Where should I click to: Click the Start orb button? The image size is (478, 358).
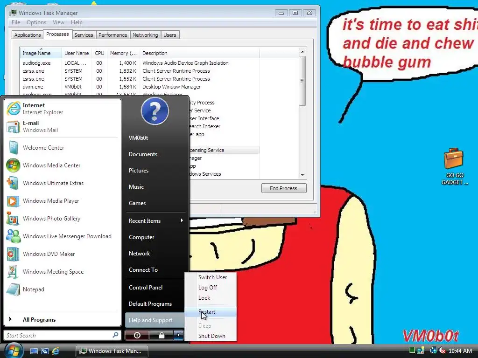point(14,351)
